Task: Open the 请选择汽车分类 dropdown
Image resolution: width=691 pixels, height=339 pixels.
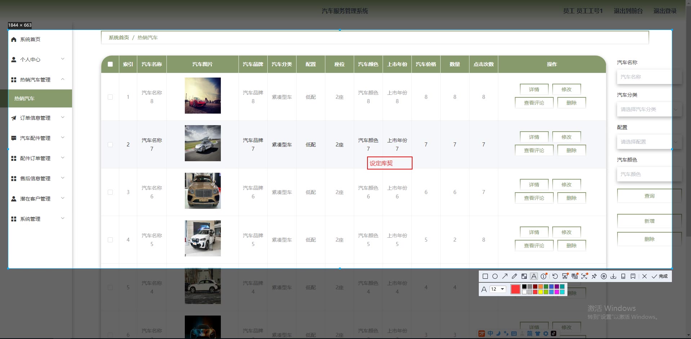Action: point(649,109)
